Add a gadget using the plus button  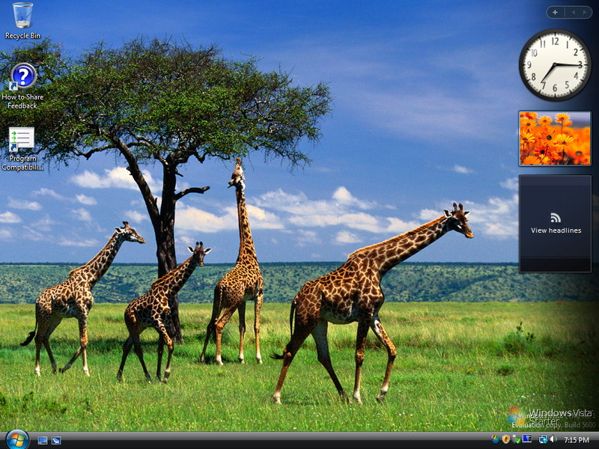coord(555,12)
